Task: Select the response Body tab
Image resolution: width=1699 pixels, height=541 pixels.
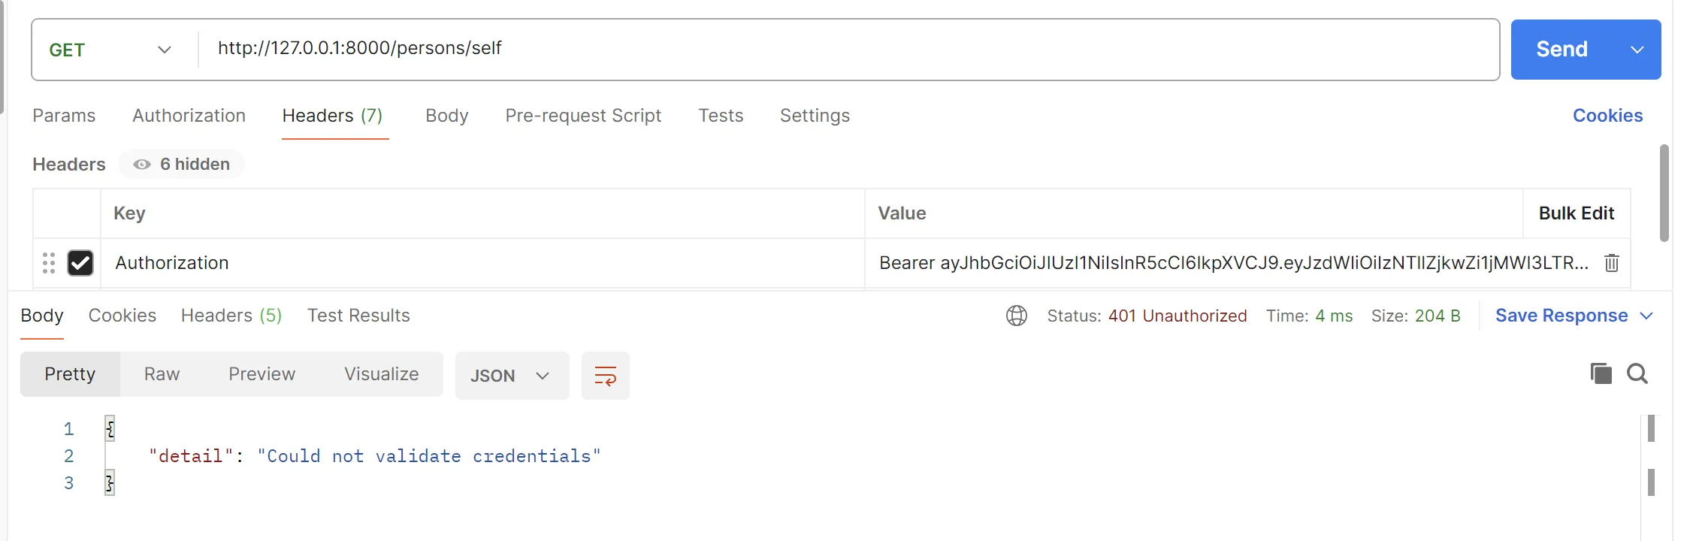Action: 42,316
